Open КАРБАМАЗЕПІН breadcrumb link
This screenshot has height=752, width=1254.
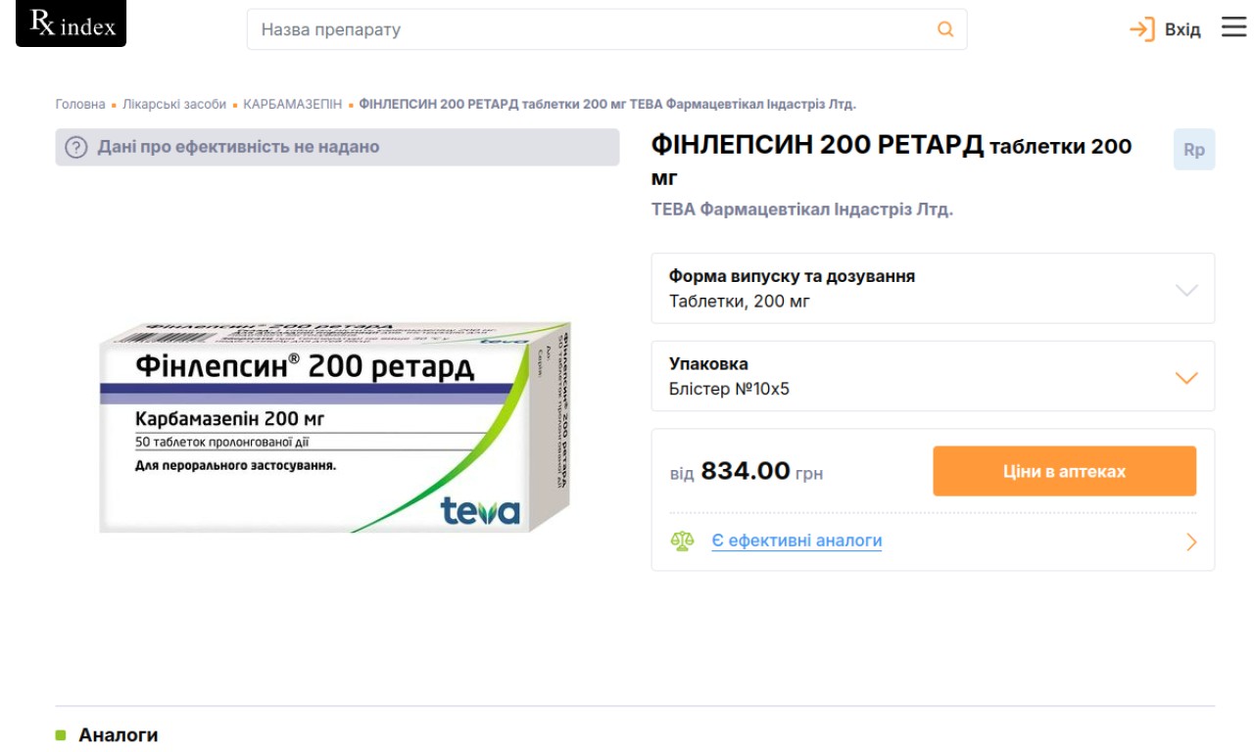[293, 104]
